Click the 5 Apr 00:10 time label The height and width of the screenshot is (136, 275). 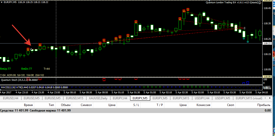tap(70, 92)
